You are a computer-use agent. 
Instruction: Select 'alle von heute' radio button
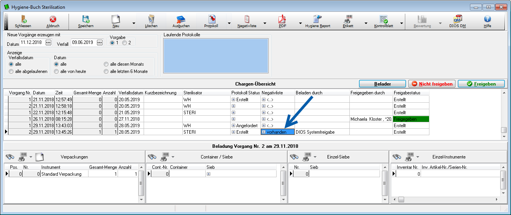[x=56, y=71]
